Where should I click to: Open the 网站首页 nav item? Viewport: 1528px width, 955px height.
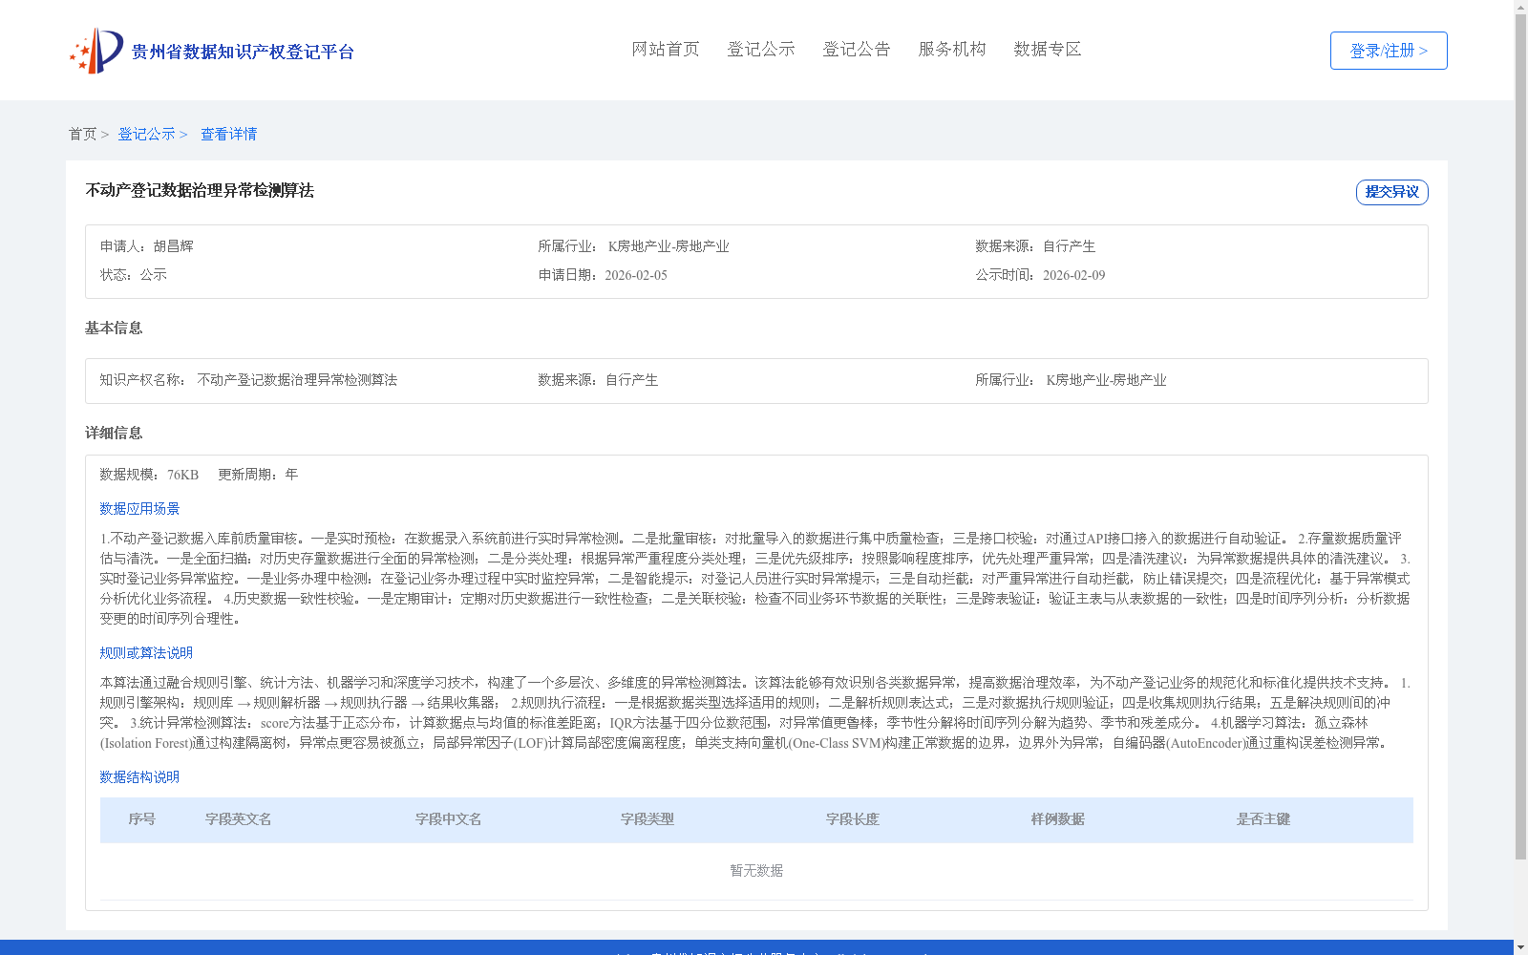tap(666, 50)
